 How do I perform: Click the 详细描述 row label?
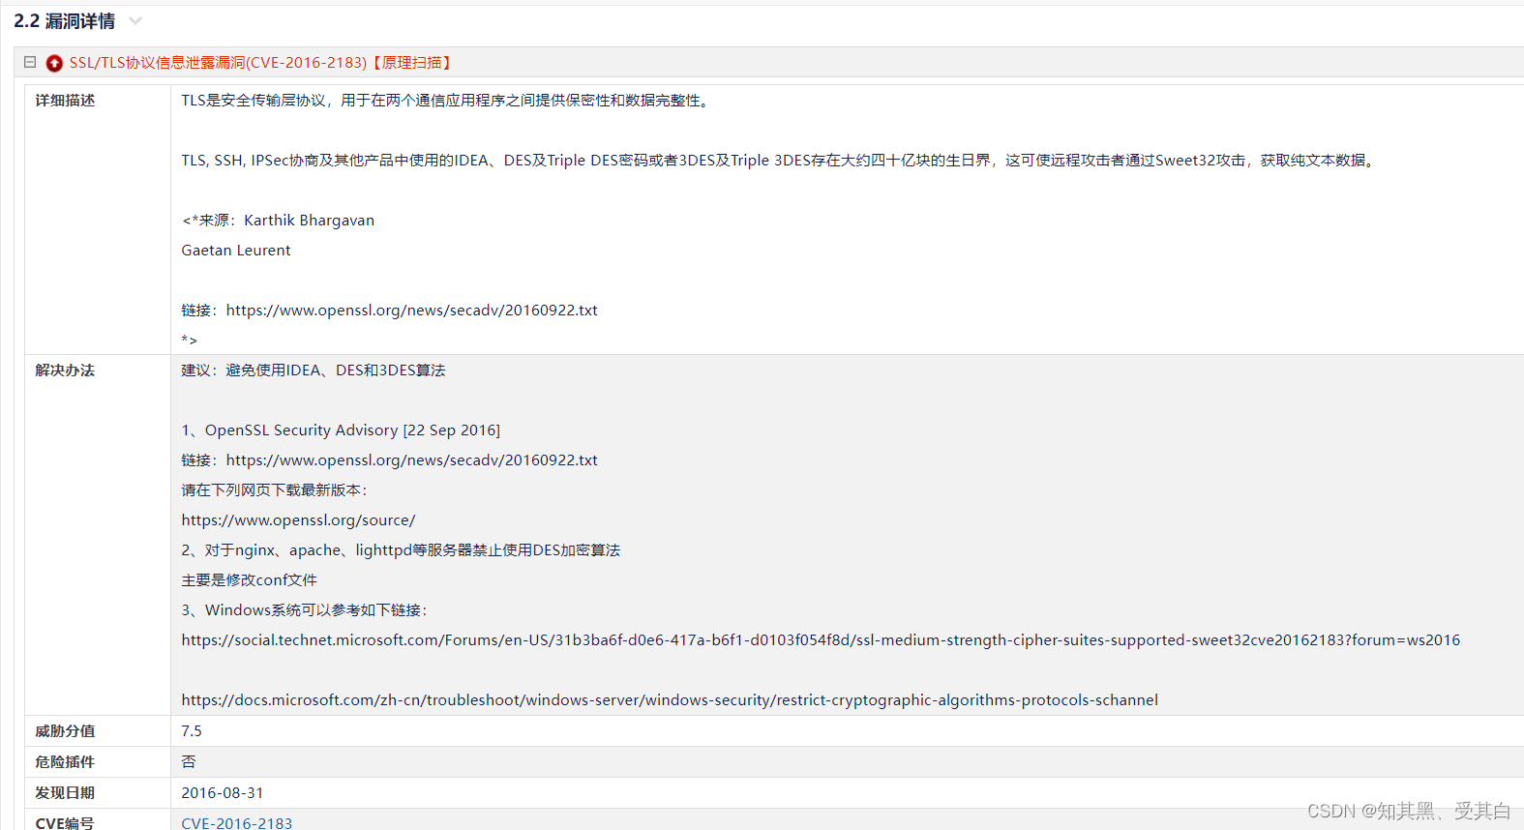65,101
